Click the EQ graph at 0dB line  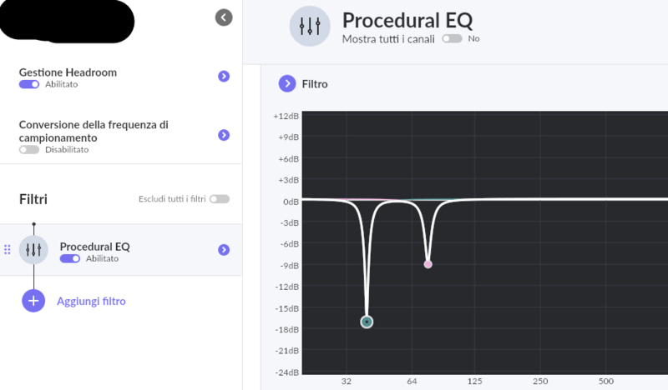(x=543, y=199)
